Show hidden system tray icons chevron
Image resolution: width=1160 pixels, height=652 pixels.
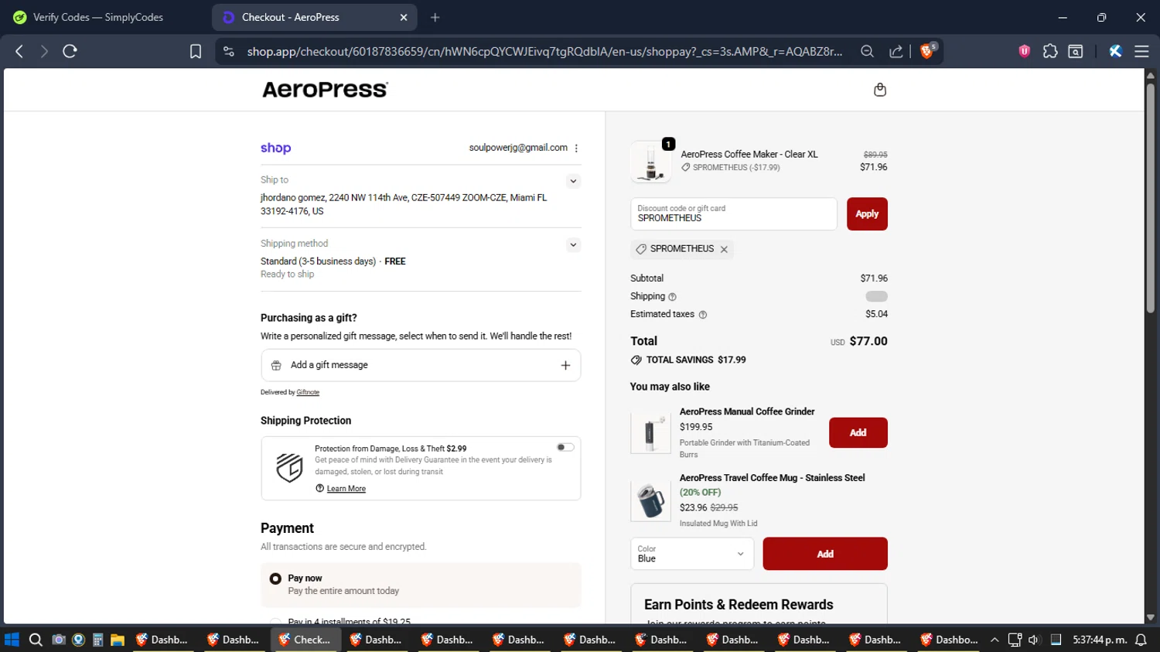(x=995, y=640)
